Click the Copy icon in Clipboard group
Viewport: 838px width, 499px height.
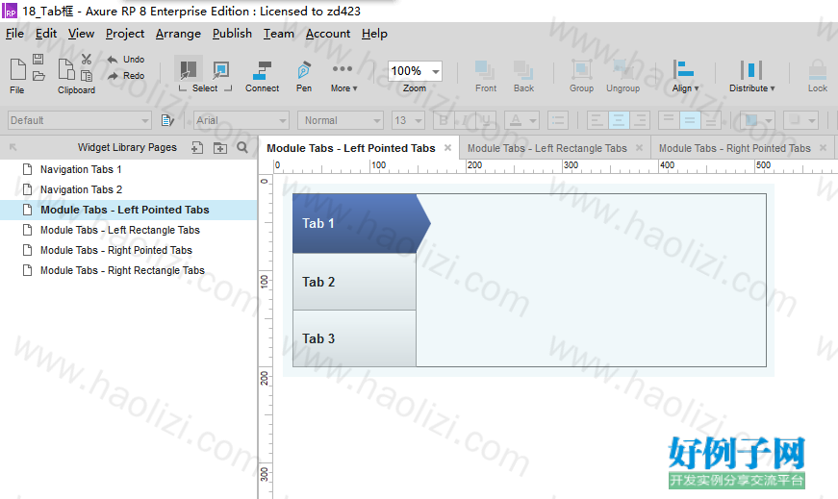(66, 69)
